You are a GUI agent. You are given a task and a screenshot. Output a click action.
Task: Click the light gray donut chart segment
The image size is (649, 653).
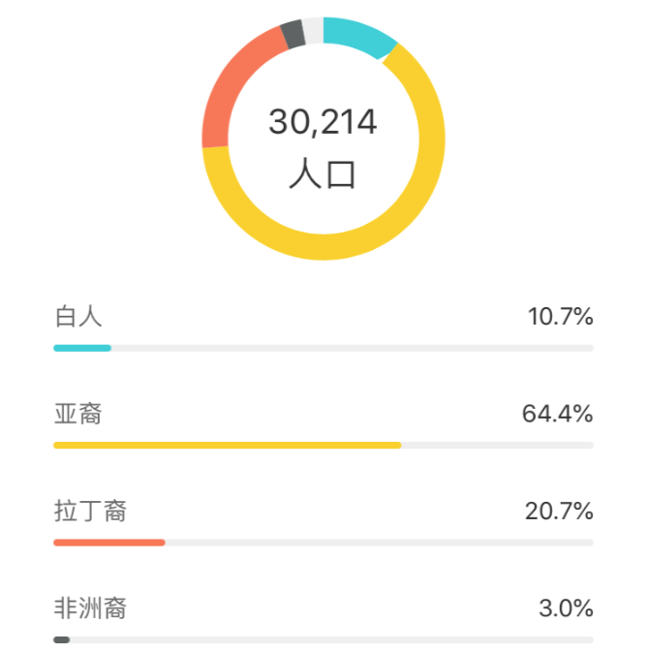tap(313, 30)
